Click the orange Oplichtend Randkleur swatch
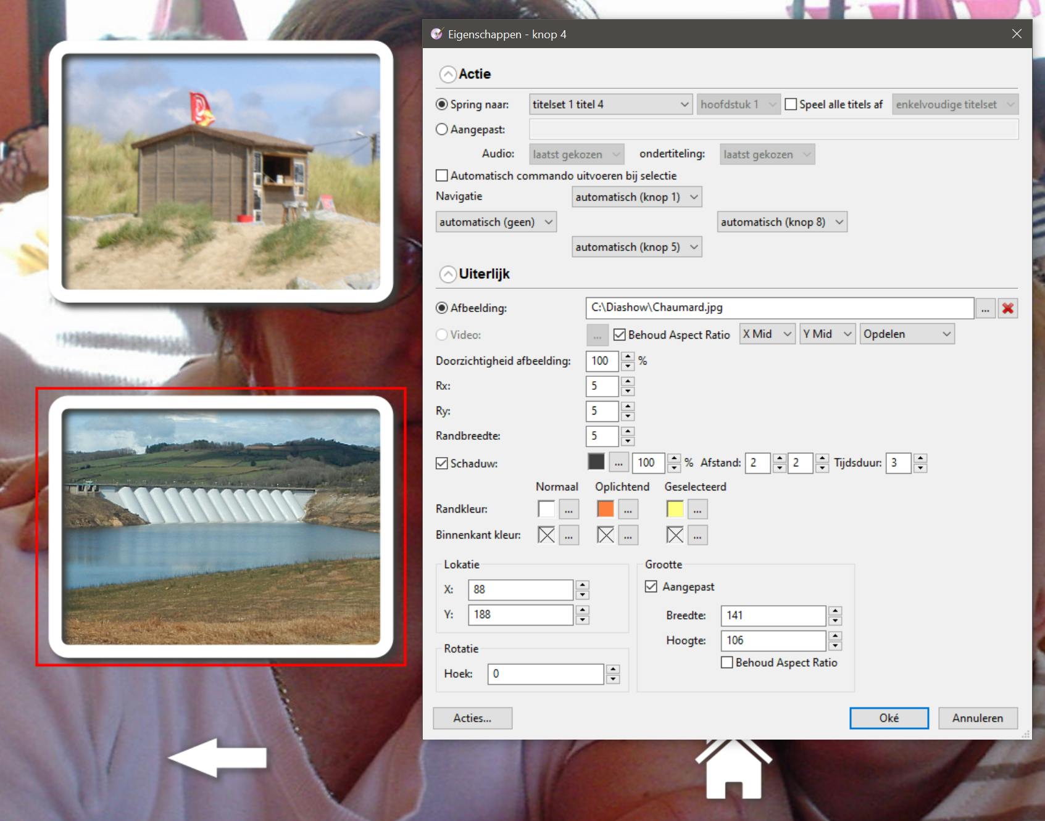The width and height of the screenshot is (1045, 821). click(x=606, y=510)
